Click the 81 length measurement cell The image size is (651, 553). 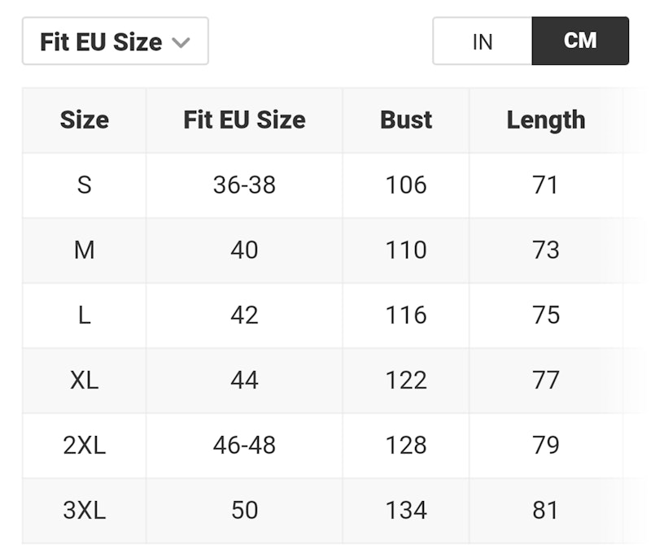point(546,511)
